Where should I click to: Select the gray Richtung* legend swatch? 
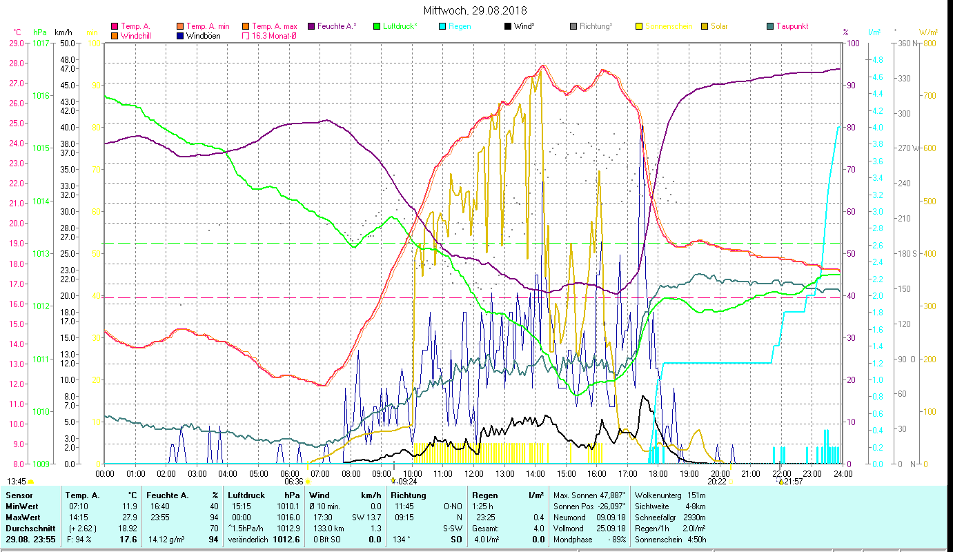click(573, 26)
